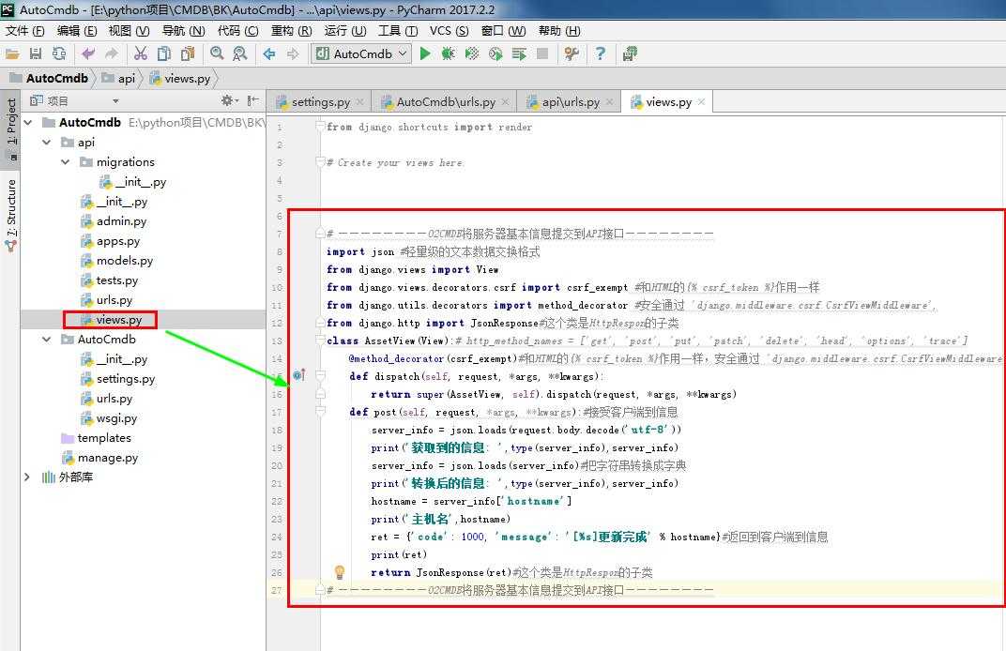Viewport: 1006px width, 651px height.
Task: Collapse the migrations folder node
Action: coord(66,161)
